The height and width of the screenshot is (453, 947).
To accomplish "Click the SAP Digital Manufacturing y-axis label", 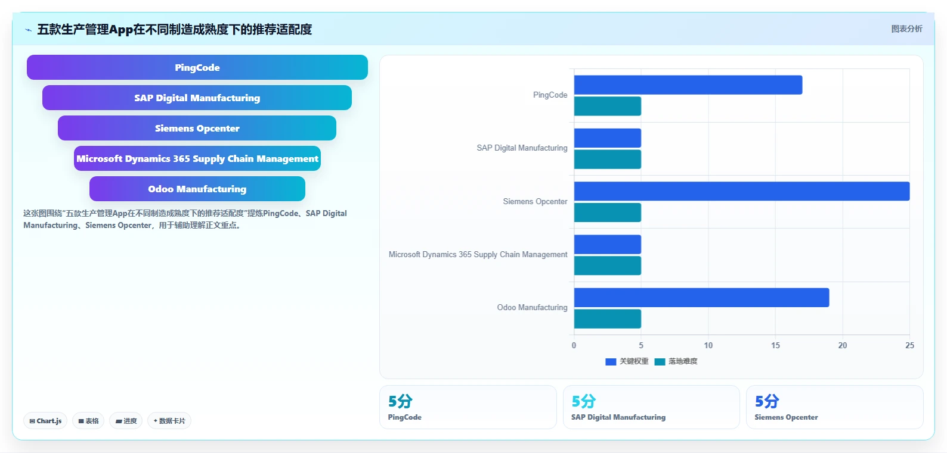I will click(x=522, y=148).
